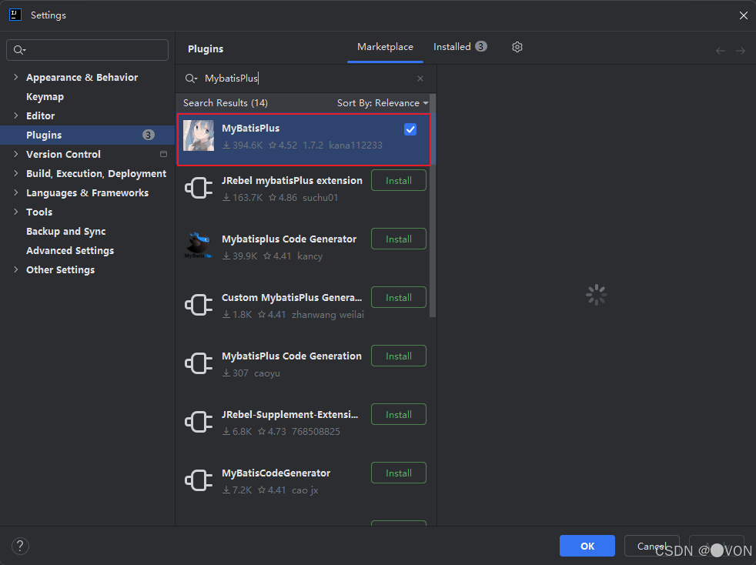Click the MyBatisPlus plugin avatar thumbnail

(199, 135)
